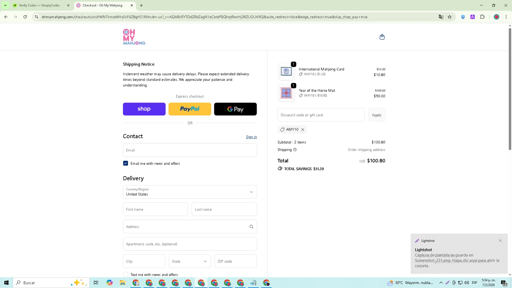This screenshot has height=288, width=512.
Task: Close the Verify Codes SimplyCodes tab
Action: coord(68,5)
